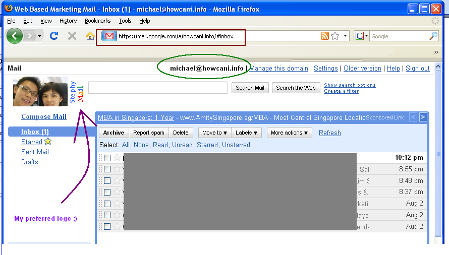
Task: Select checkbox of 8:37 pm message
Action: pyautogui.click(x=107, y=192)
